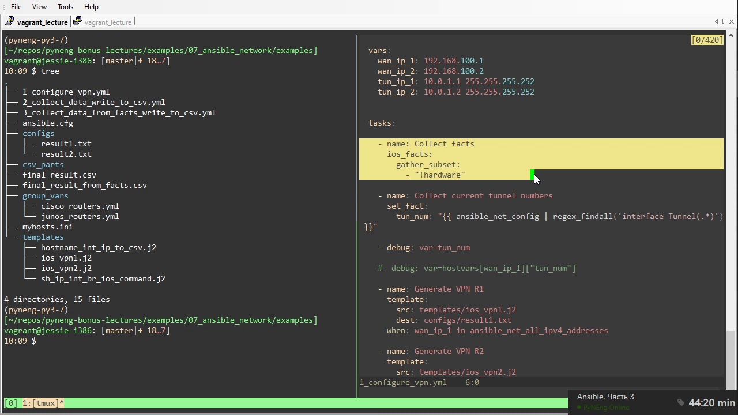Click the tun_num regex_findall expression
Image resolution: width=738 pixels, height=415 pixels.
click(x=581, y=216)
